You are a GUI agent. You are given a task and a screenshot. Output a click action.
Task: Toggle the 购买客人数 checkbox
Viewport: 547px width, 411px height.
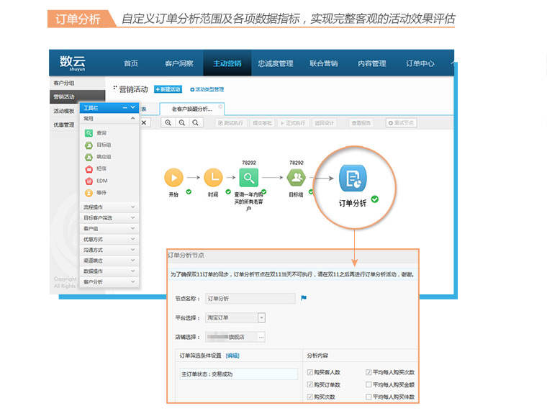[309, 372]
